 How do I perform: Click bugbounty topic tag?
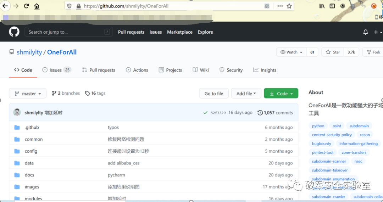click(x=321, y=144)
